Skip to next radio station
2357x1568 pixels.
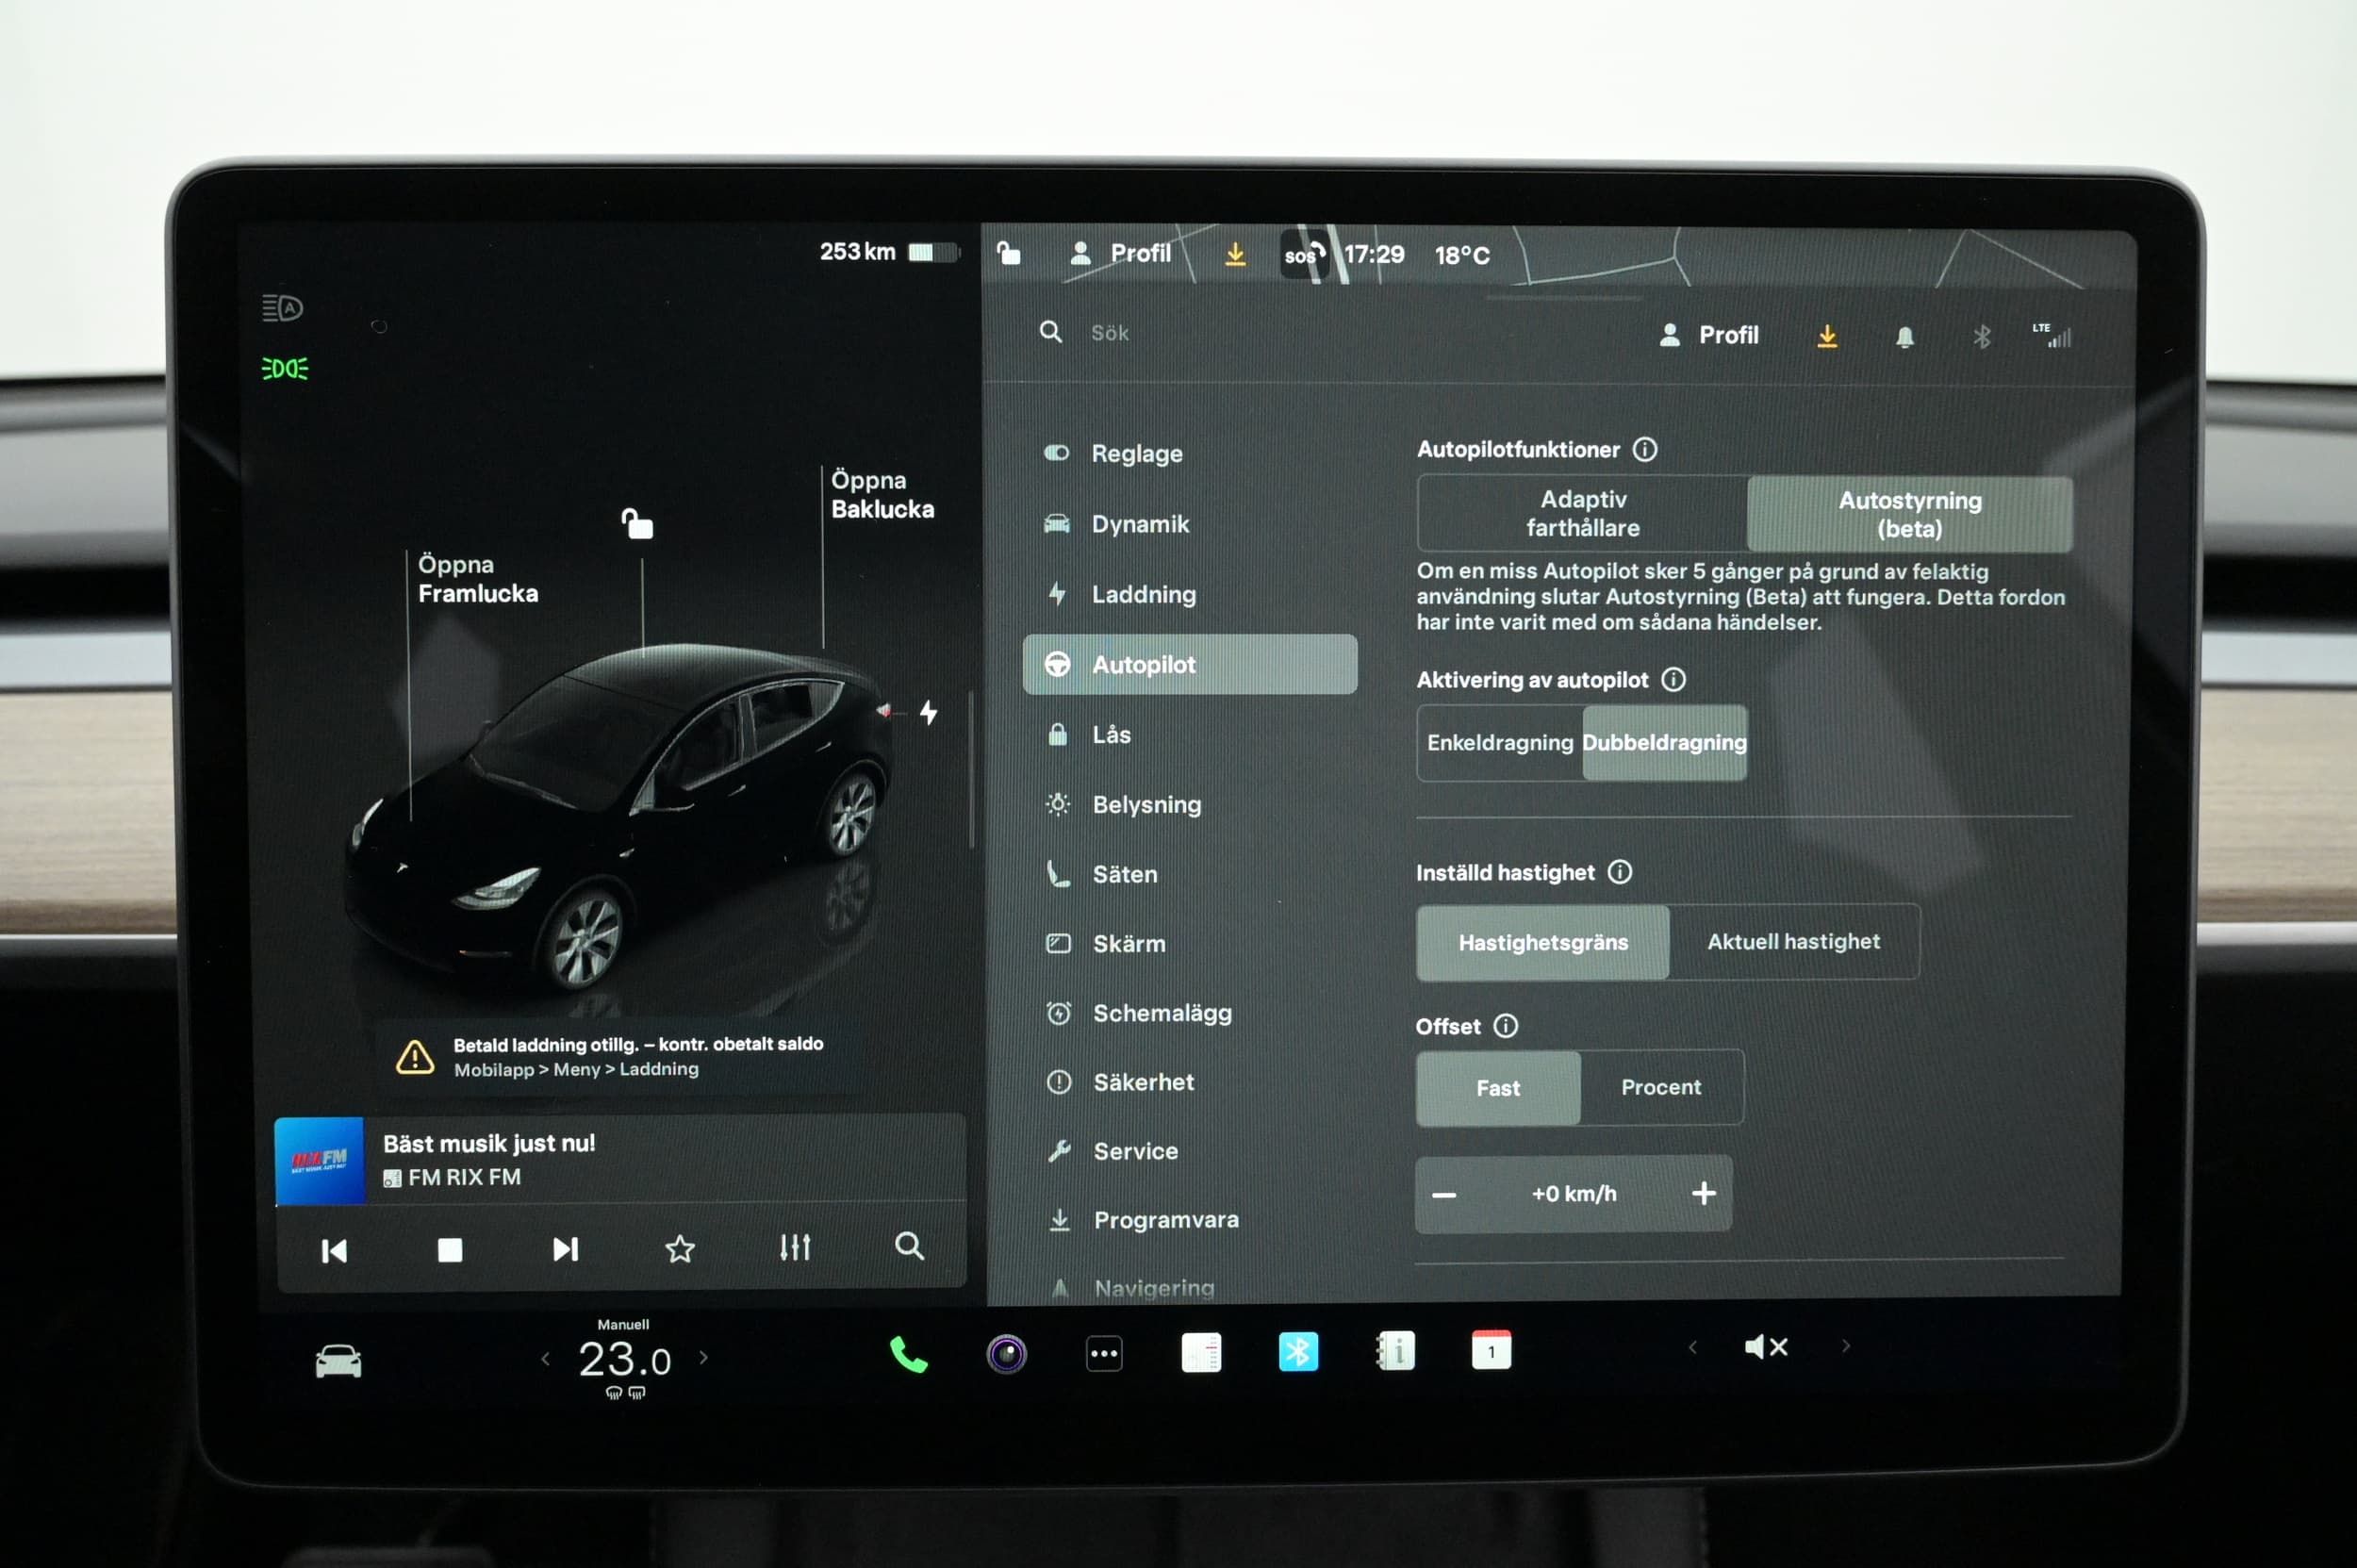[565, 1249]
